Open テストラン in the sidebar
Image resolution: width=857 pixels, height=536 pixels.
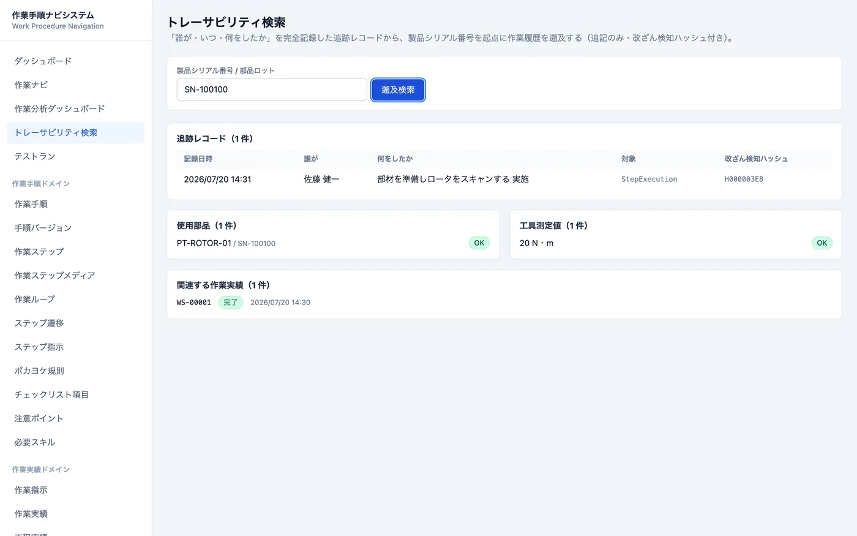(76, 157)
